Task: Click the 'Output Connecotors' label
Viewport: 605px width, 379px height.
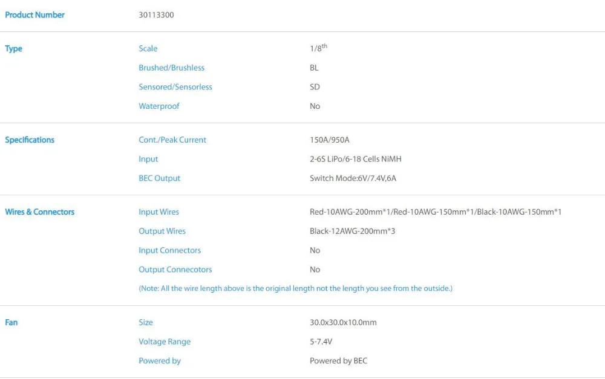Action: [175, 270]
